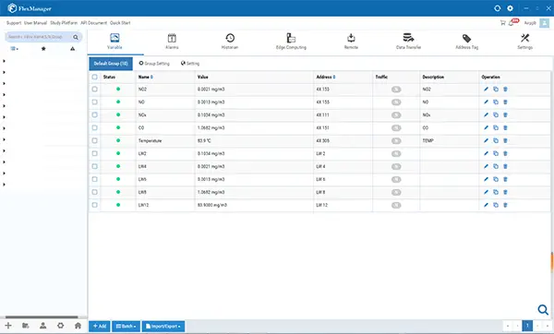554x334 pixels.
Task: Open the Group Setting tab
Action: click(154, 64)
